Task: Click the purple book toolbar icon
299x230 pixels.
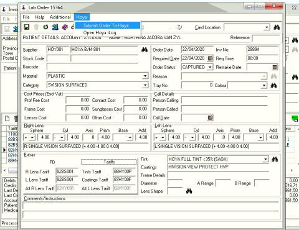Action: 65,27
